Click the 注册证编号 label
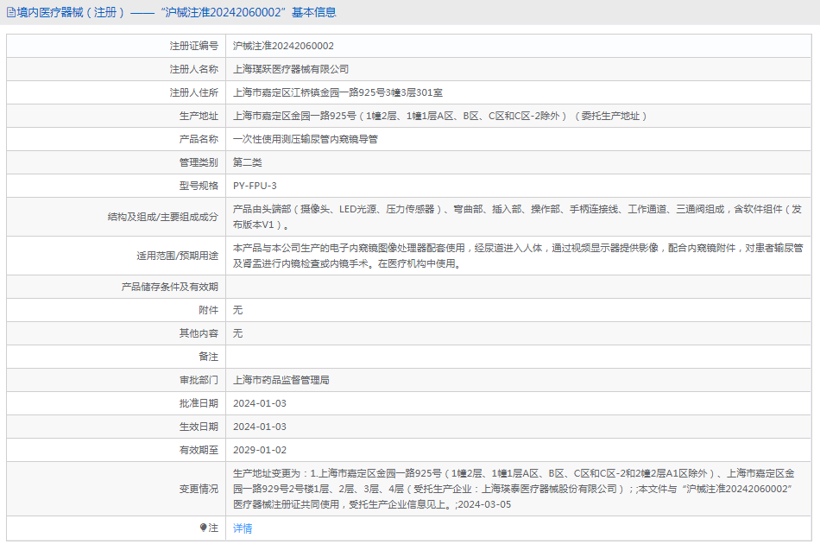The height and width of the screenshot is (544, 820). (x=194, y=46)
